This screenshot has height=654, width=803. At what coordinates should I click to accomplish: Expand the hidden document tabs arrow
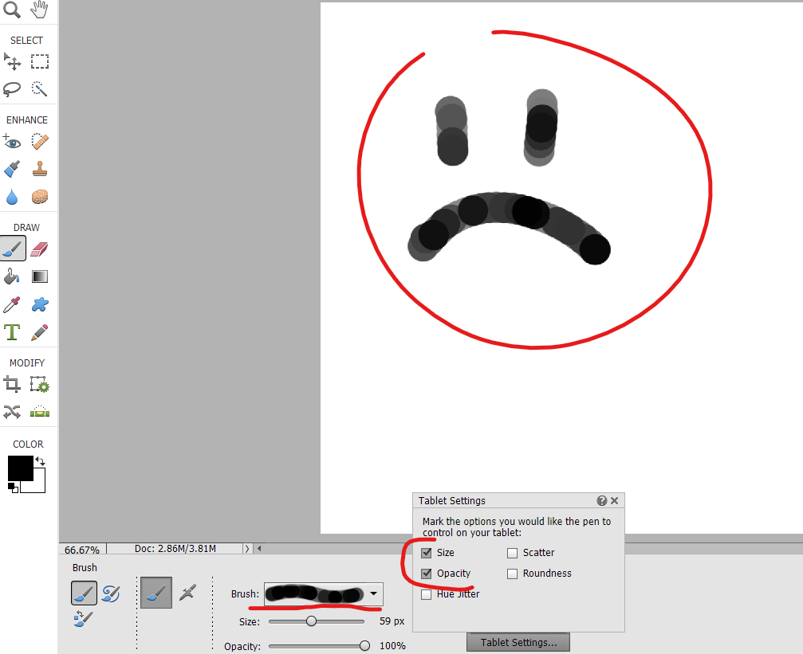coord(250,548)
